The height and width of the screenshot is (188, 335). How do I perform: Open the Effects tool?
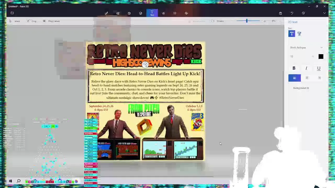click(x=164, y=13)
